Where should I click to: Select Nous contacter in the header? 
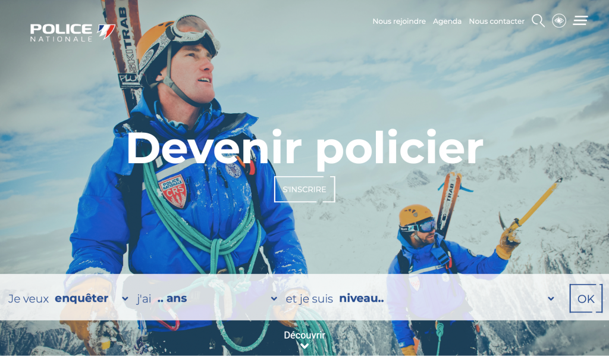tap(497, 21)
